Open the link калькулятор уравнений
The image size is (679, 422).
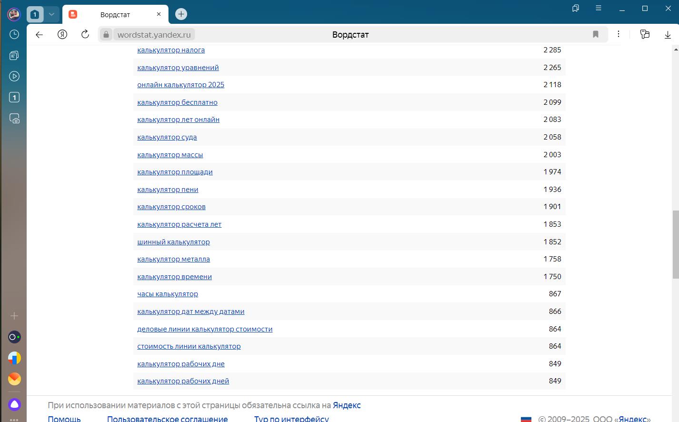coord(178,68)
